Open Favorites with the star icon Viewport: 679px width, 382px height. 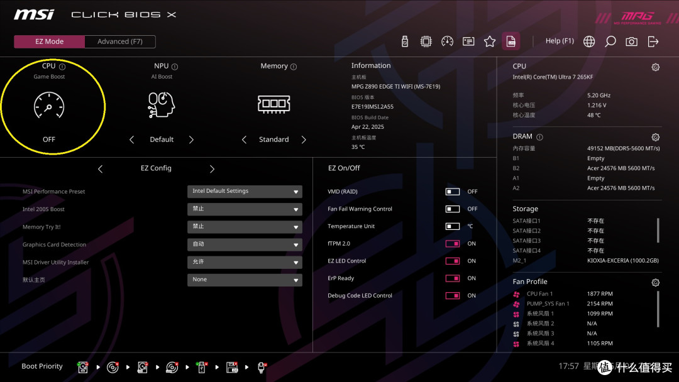(490, 41)
